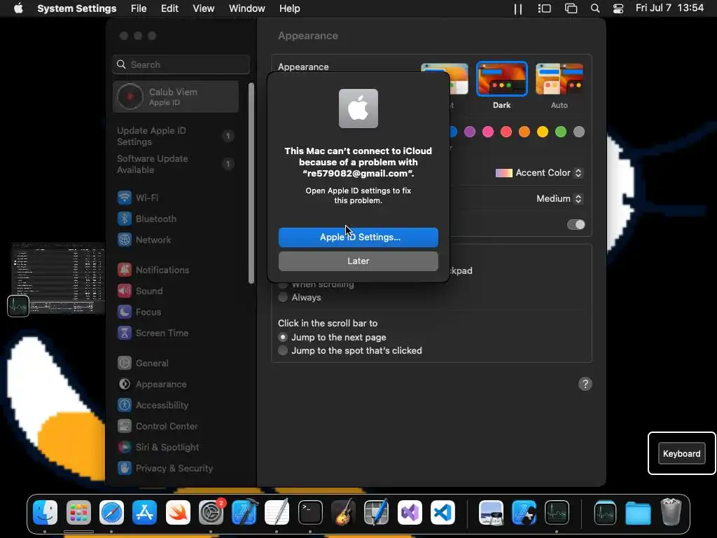
Task: Open the Window menu
Action: [x=247, y=8]
